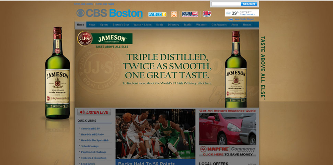Click CLICK HERE TO SAVE MONEY banner
The height and width of the screenshot is (165, 333).
click(228, 154)
